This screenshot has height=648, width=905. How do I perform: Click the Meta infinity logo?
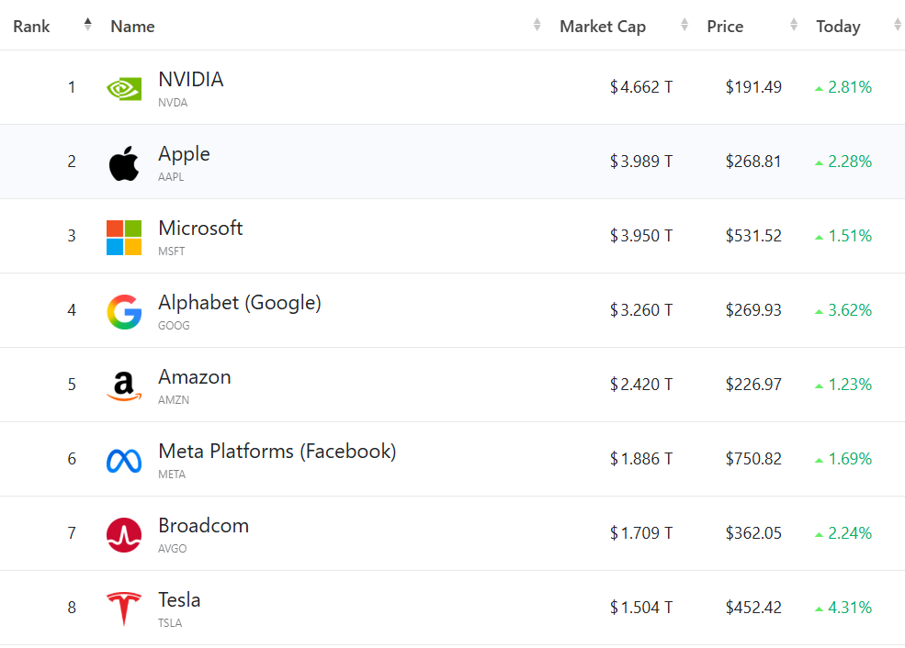click(124, 461)
